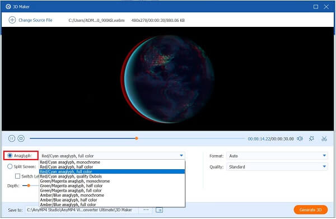The height and width of the screenshot is (219, 336).
Task: Click the 00:00:14.22 time readout
Action: click(259, 139)
